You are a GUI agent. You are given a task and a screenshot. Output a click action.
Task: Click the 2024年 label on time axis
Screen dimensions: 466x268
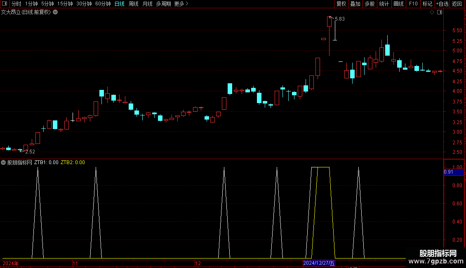(11, 263)
